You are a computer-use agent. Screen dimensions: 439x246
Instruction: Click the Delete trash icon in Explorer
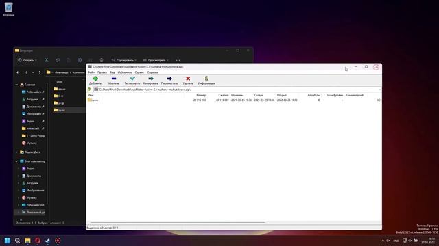point(102,60)
